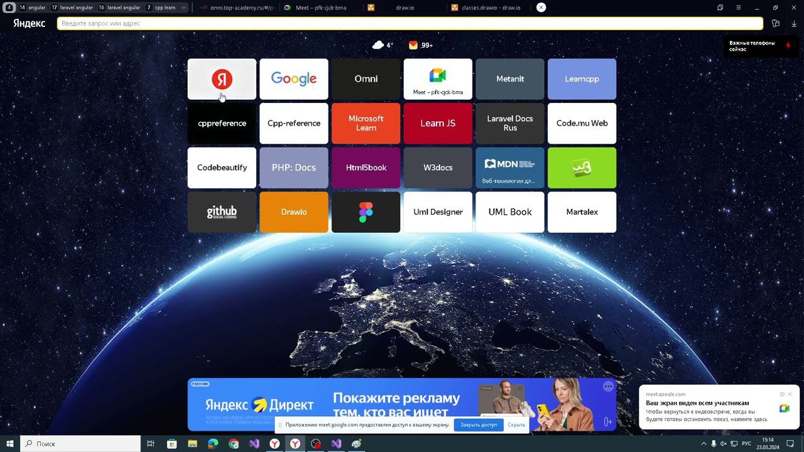Open the bookmarks collection icon right of address bar

pos(776,23)
